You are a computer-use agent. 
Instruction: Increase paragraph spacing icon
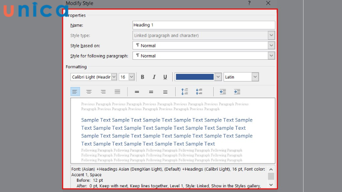[x=185, y=92]
